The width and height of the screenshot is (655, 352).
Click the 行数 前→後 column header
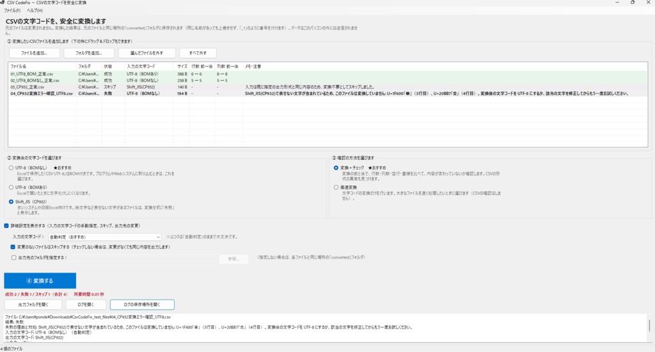(x=203, y=66)
